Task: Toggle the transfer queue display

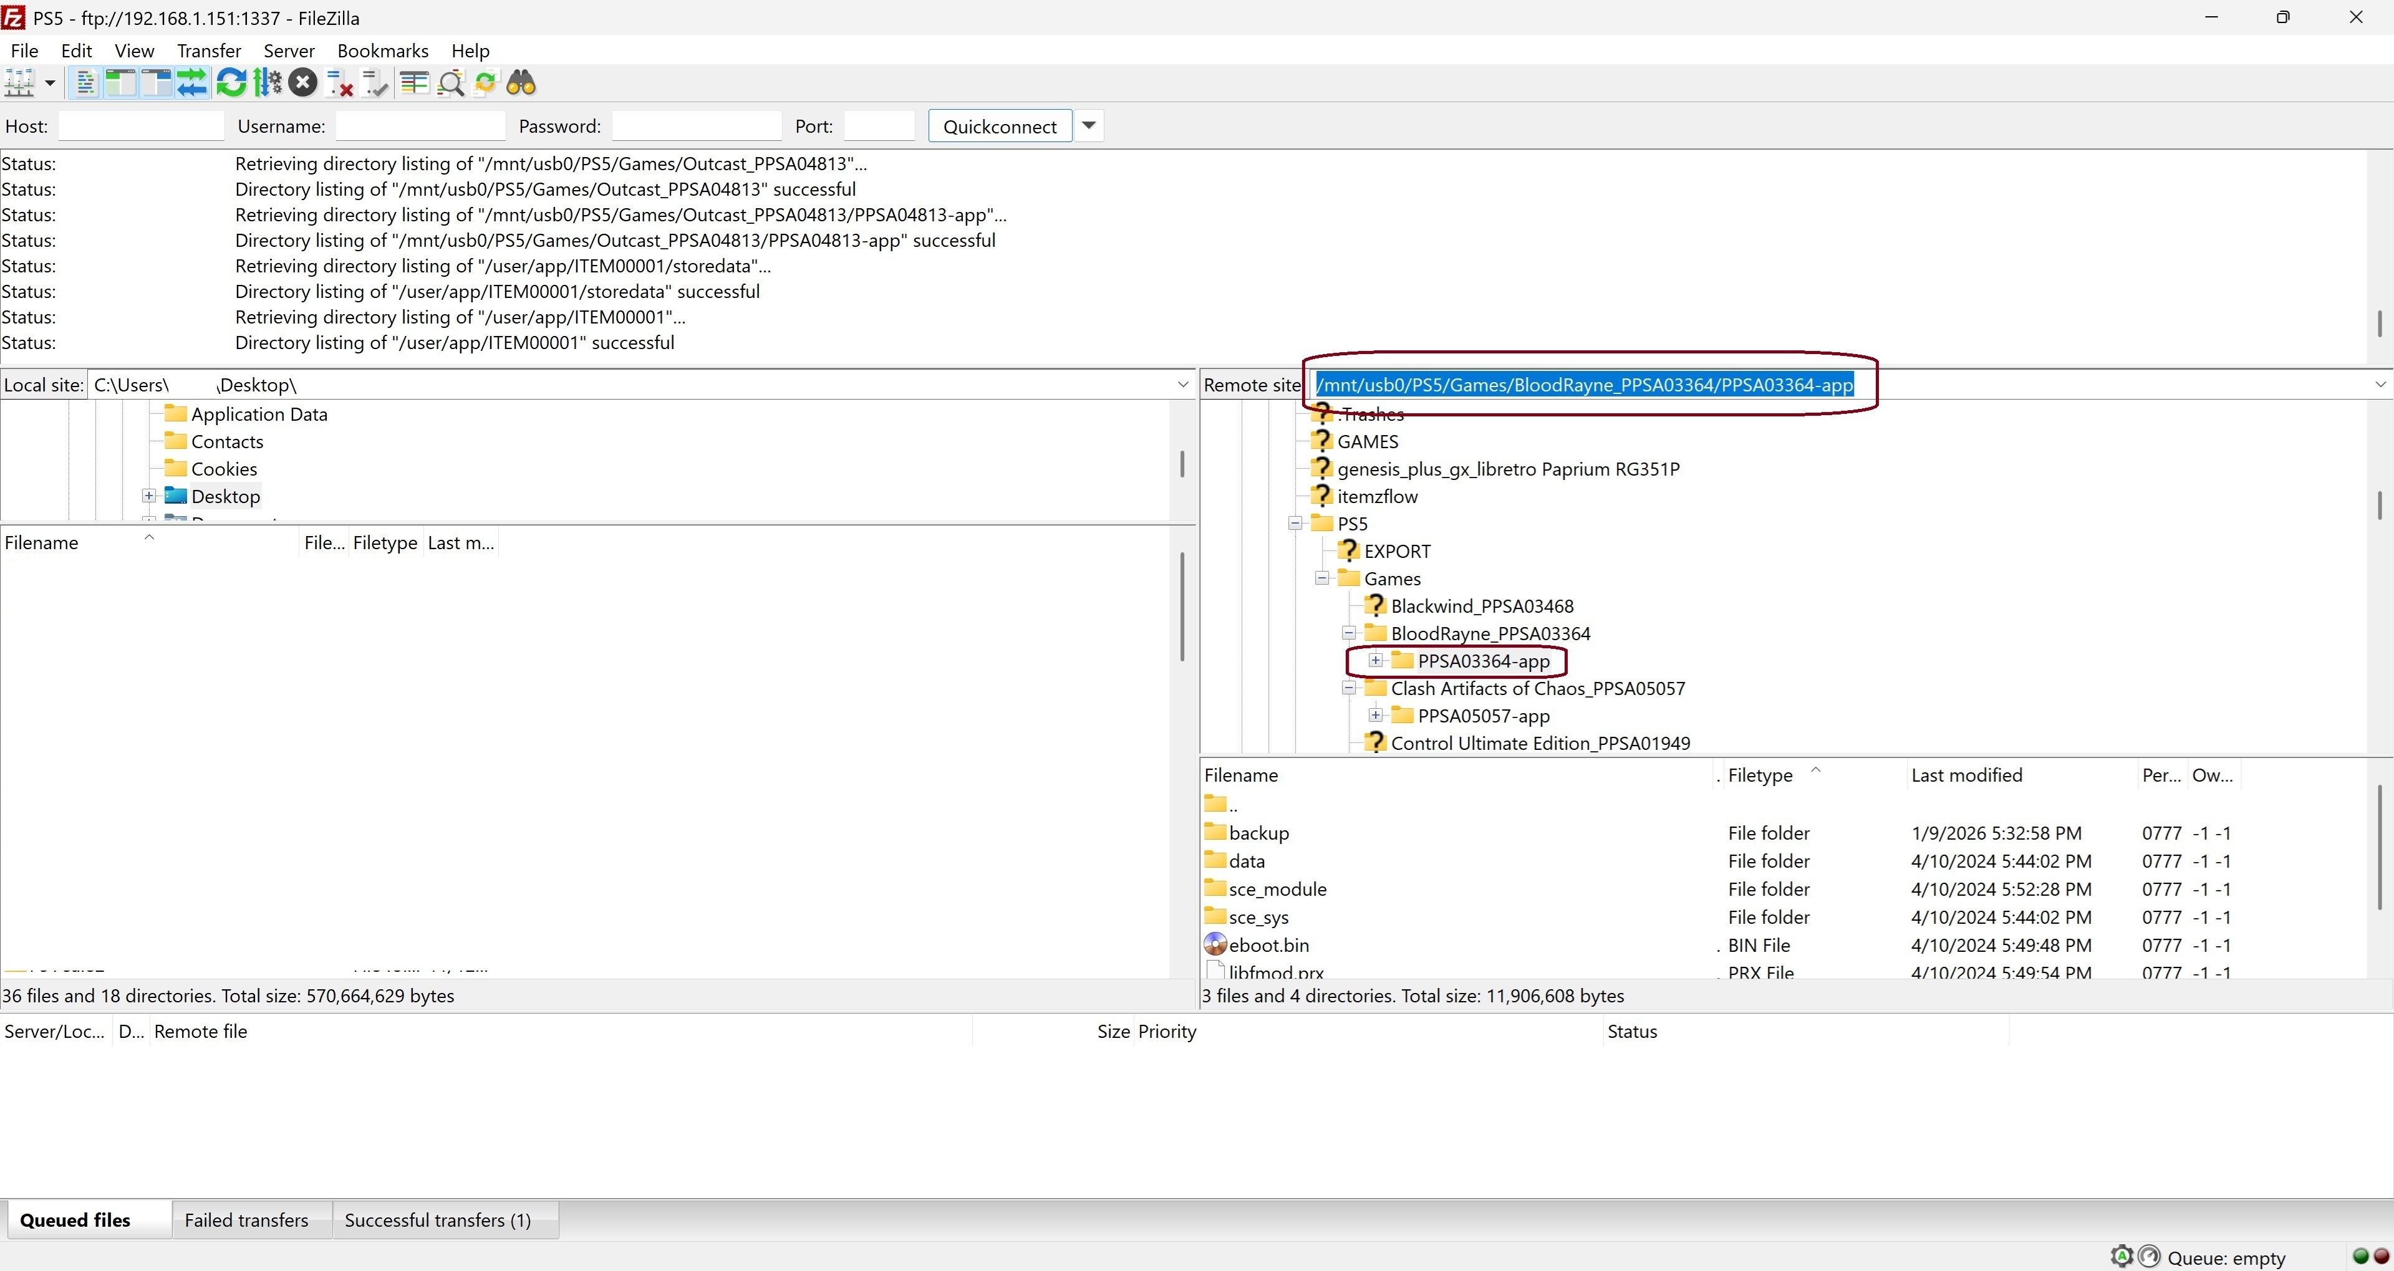Action: click(x=191, y=84)
